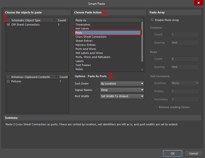Expand the Port Width dropdown
This screenshot has height=158, width=205.
(122, 96)
